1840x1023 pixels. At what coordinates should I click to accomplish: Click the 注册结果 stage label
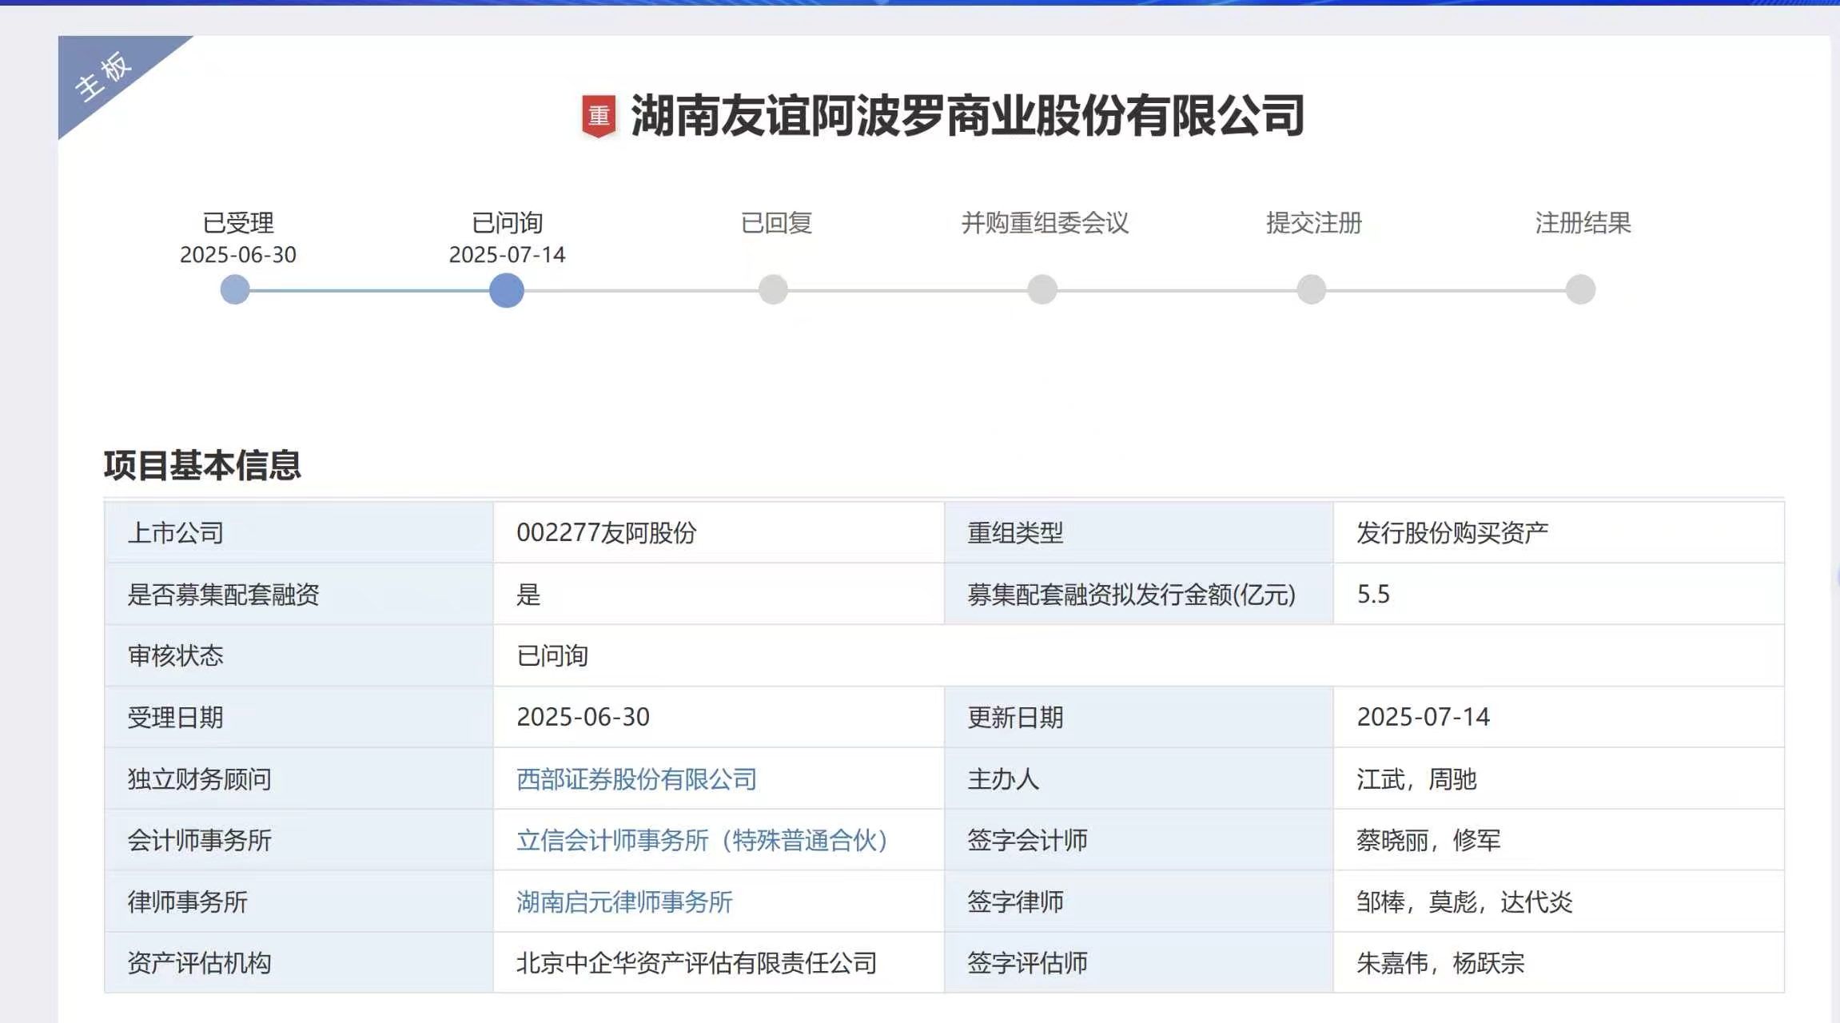point(1583,223)
